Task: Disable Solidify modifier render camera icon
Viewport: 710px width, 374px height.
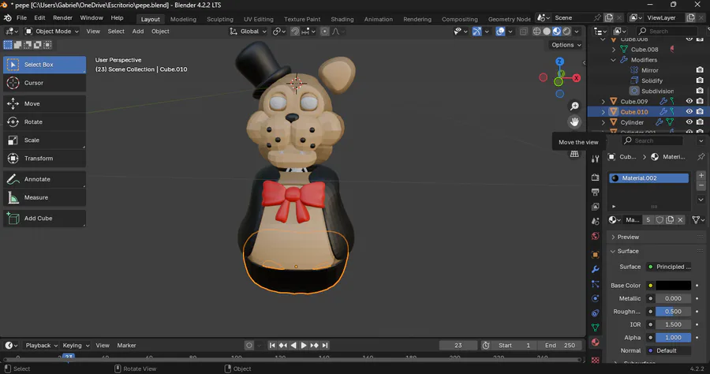Action: pyautogui.click(x=700, y=80)
